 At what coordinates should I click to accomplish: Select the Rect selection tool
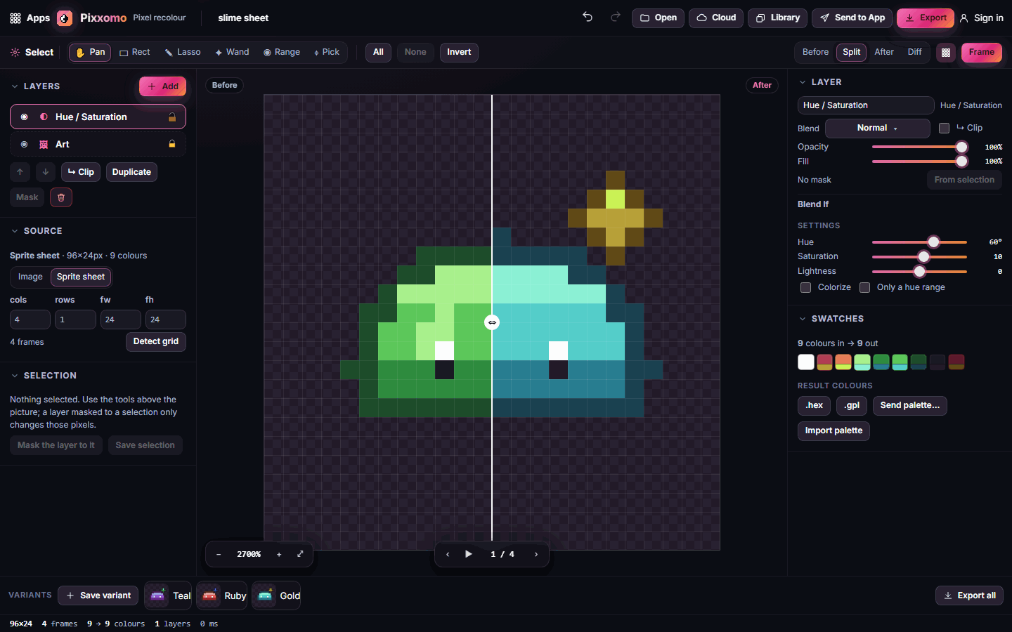click(134, 52)
